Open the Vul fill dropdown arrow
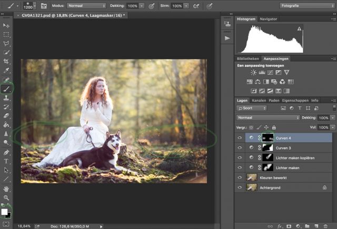337x229 pixels. [x=333, y=127]
